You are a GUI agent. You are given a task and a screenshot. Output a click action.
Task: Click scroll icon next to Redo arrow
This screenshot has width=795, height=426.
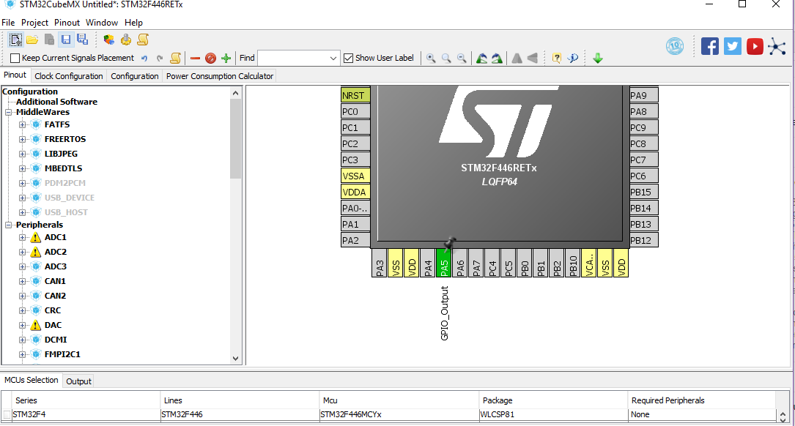point(175,59)
